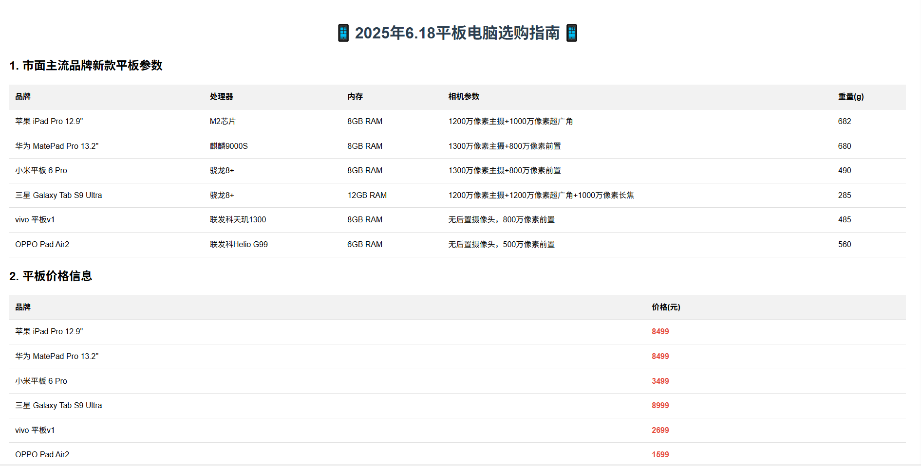The height and width of the screenshot is (466, 921).
Task: Click 三星 Galaxy Tab S9 Ultra in the price table
Action: pyautogui.click(x=58, y=405)
